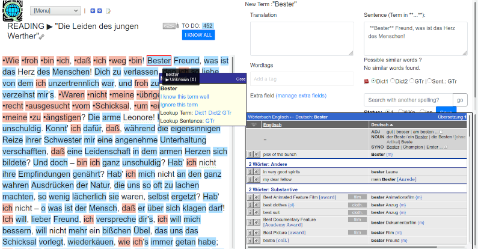
Task: Sort by Englisch column header
Action: pyautogui.click(x=272, y=125)
